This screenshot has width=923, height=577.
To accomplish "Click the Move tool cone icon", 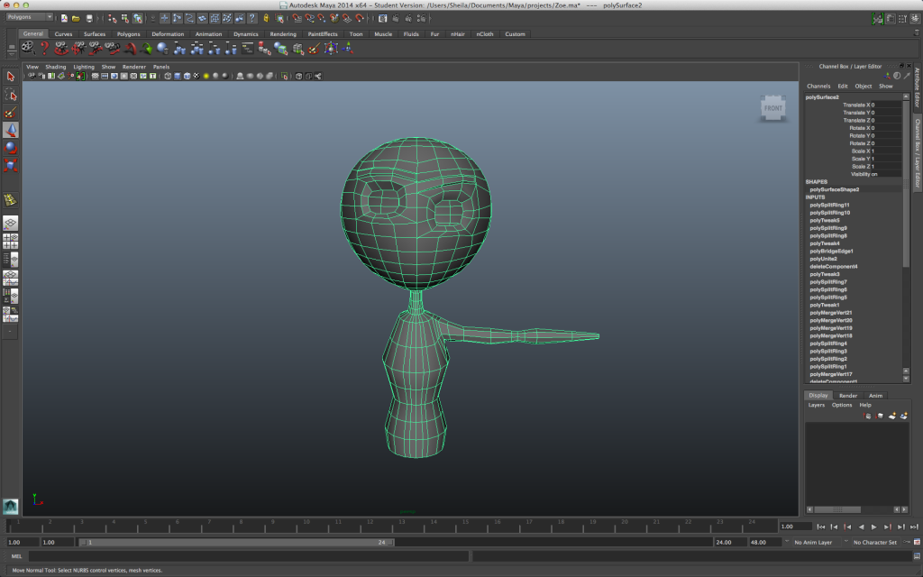I will (x=11, y=130).
